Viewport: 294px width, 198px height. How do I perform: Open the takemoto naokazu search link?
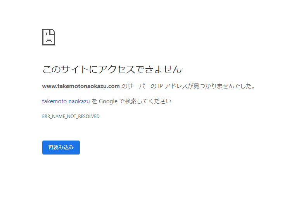[x=66, y=101]
